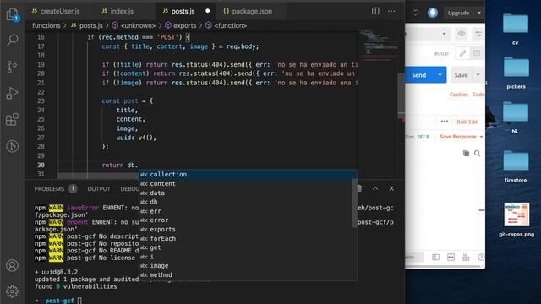Open the Manage settings gear

[12, 291]
